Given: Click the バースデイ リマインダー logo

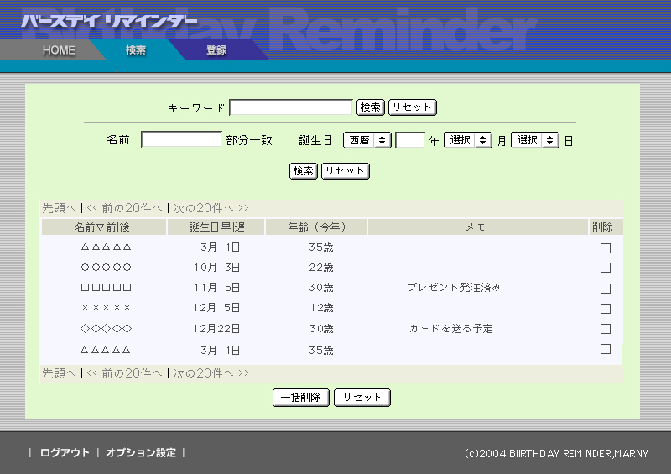Looking at the screenshot, I should 109,21.
